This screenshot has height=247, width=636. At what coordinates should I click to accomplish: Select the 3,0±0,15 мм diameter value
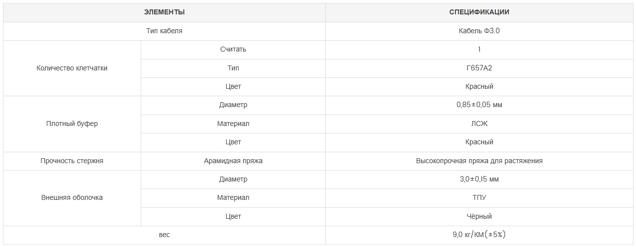479,179
